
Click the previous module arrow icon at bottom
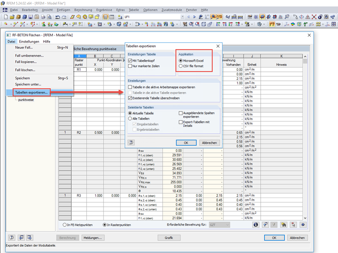click(21, 238)
